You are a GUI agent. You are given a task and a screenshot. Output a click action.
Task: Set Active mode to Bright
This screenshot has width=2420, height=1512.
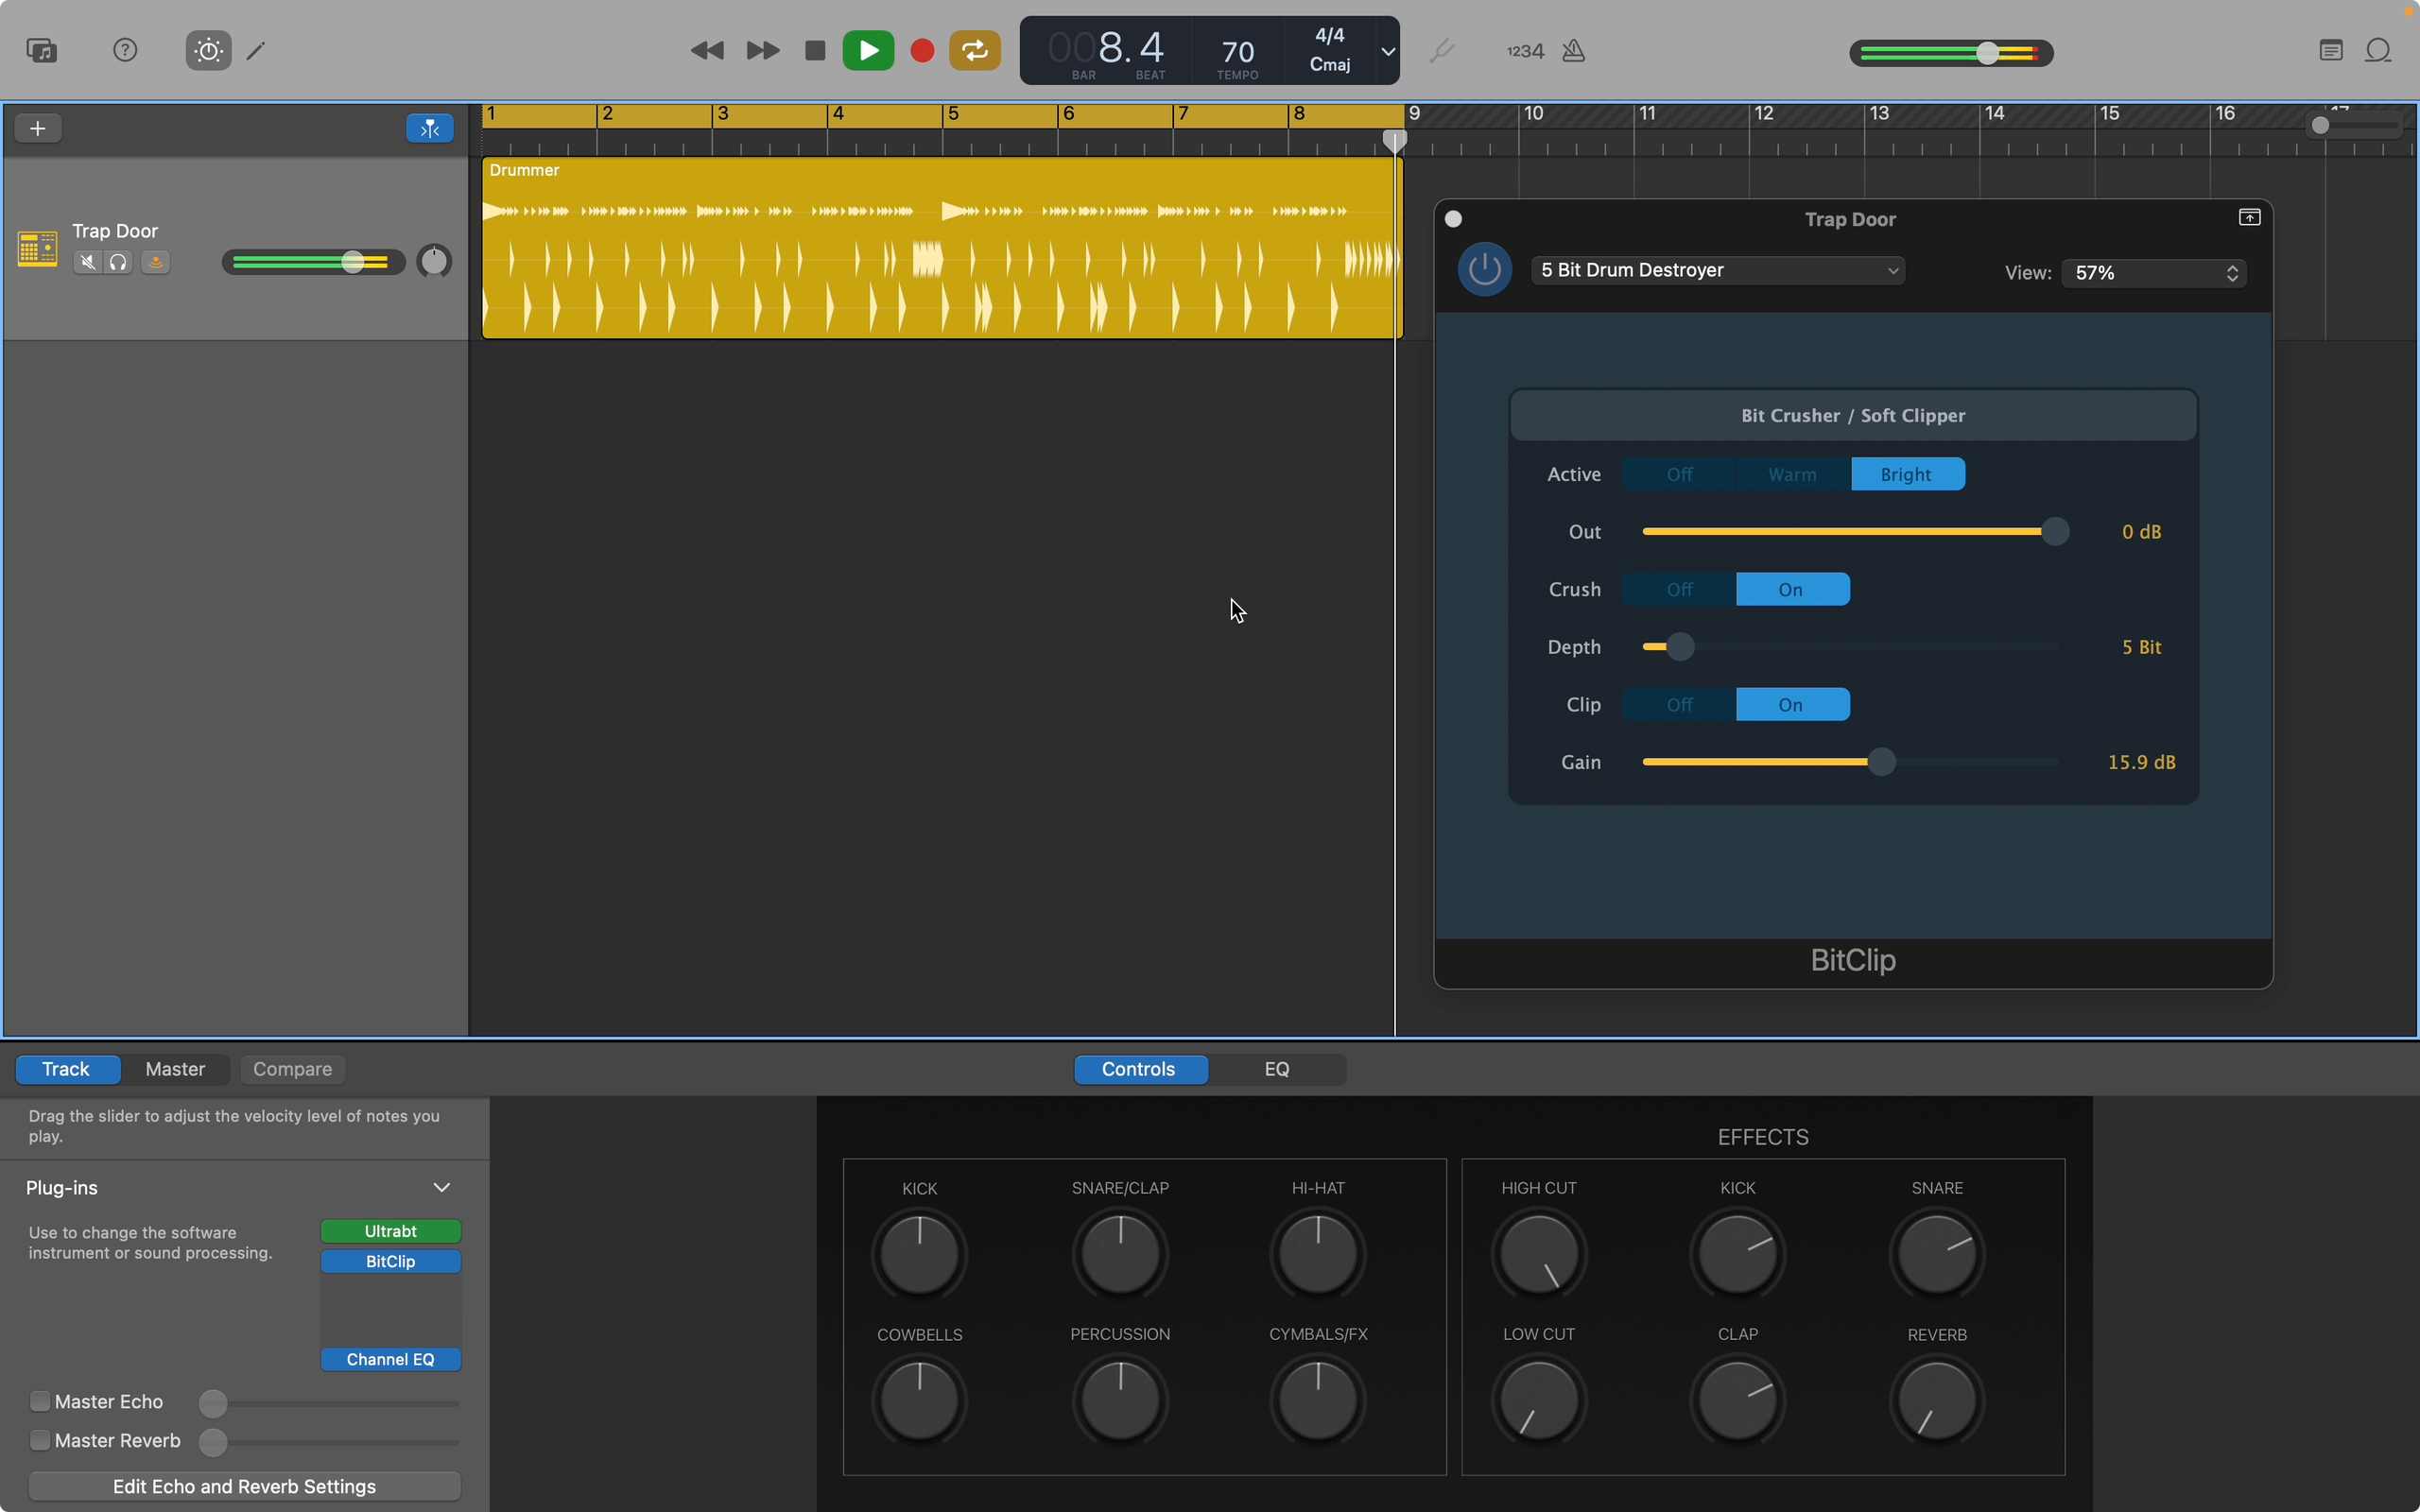(x=1907, y=474)
